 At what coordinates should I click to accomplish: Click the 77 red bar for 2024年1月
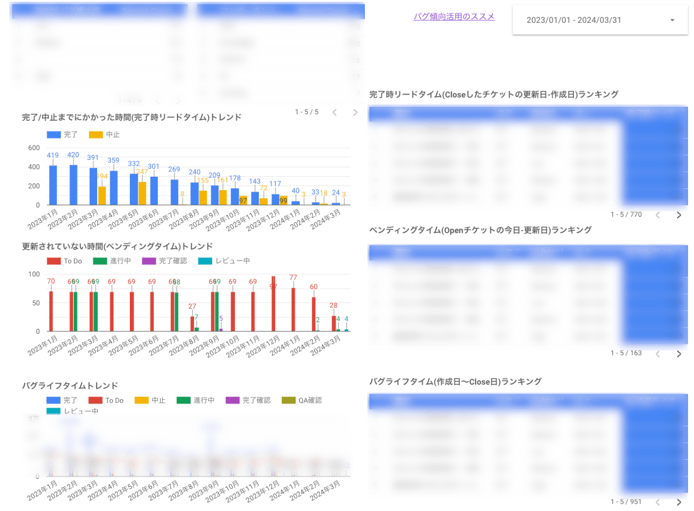pyautogui.click(x=293, y=309)
